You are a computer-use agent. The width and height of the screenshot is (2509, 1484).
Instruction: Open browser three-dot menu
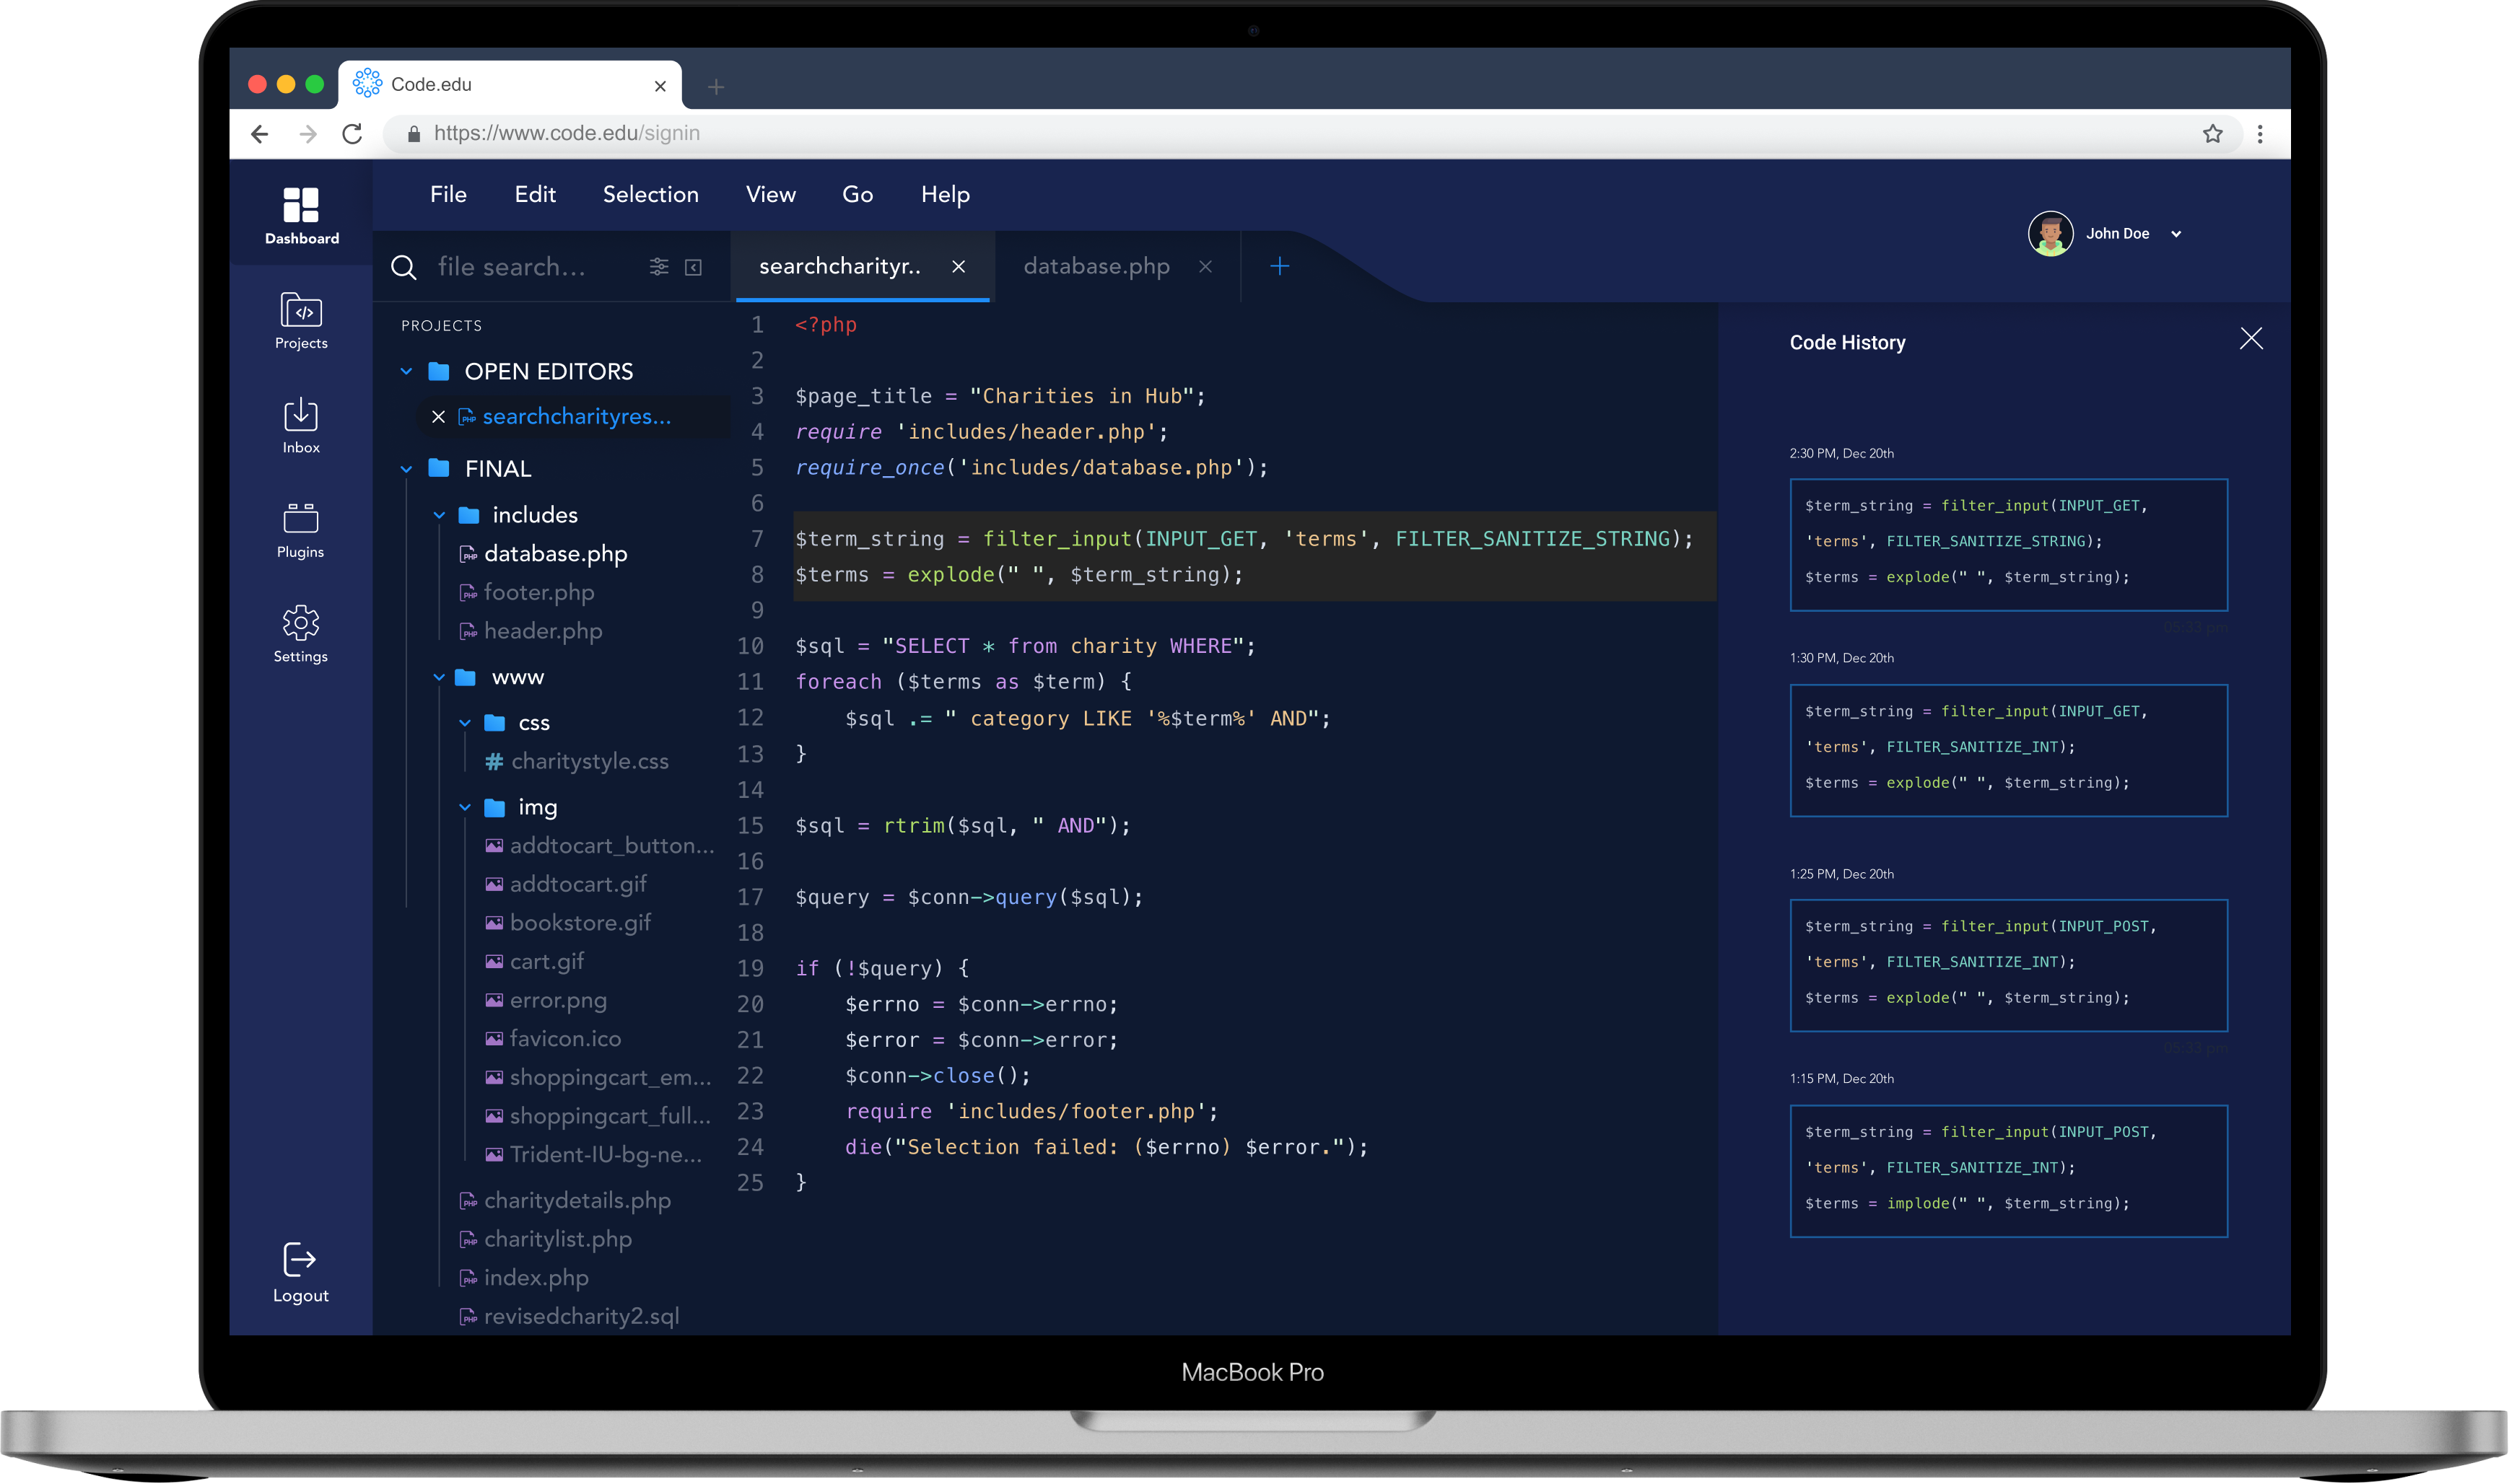[2260, 134]
